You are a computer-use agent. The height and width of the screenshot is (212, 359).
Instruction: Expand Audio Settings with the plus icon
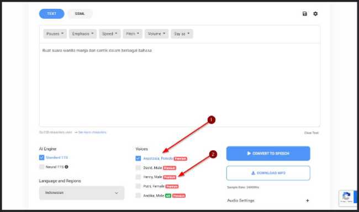308,200
